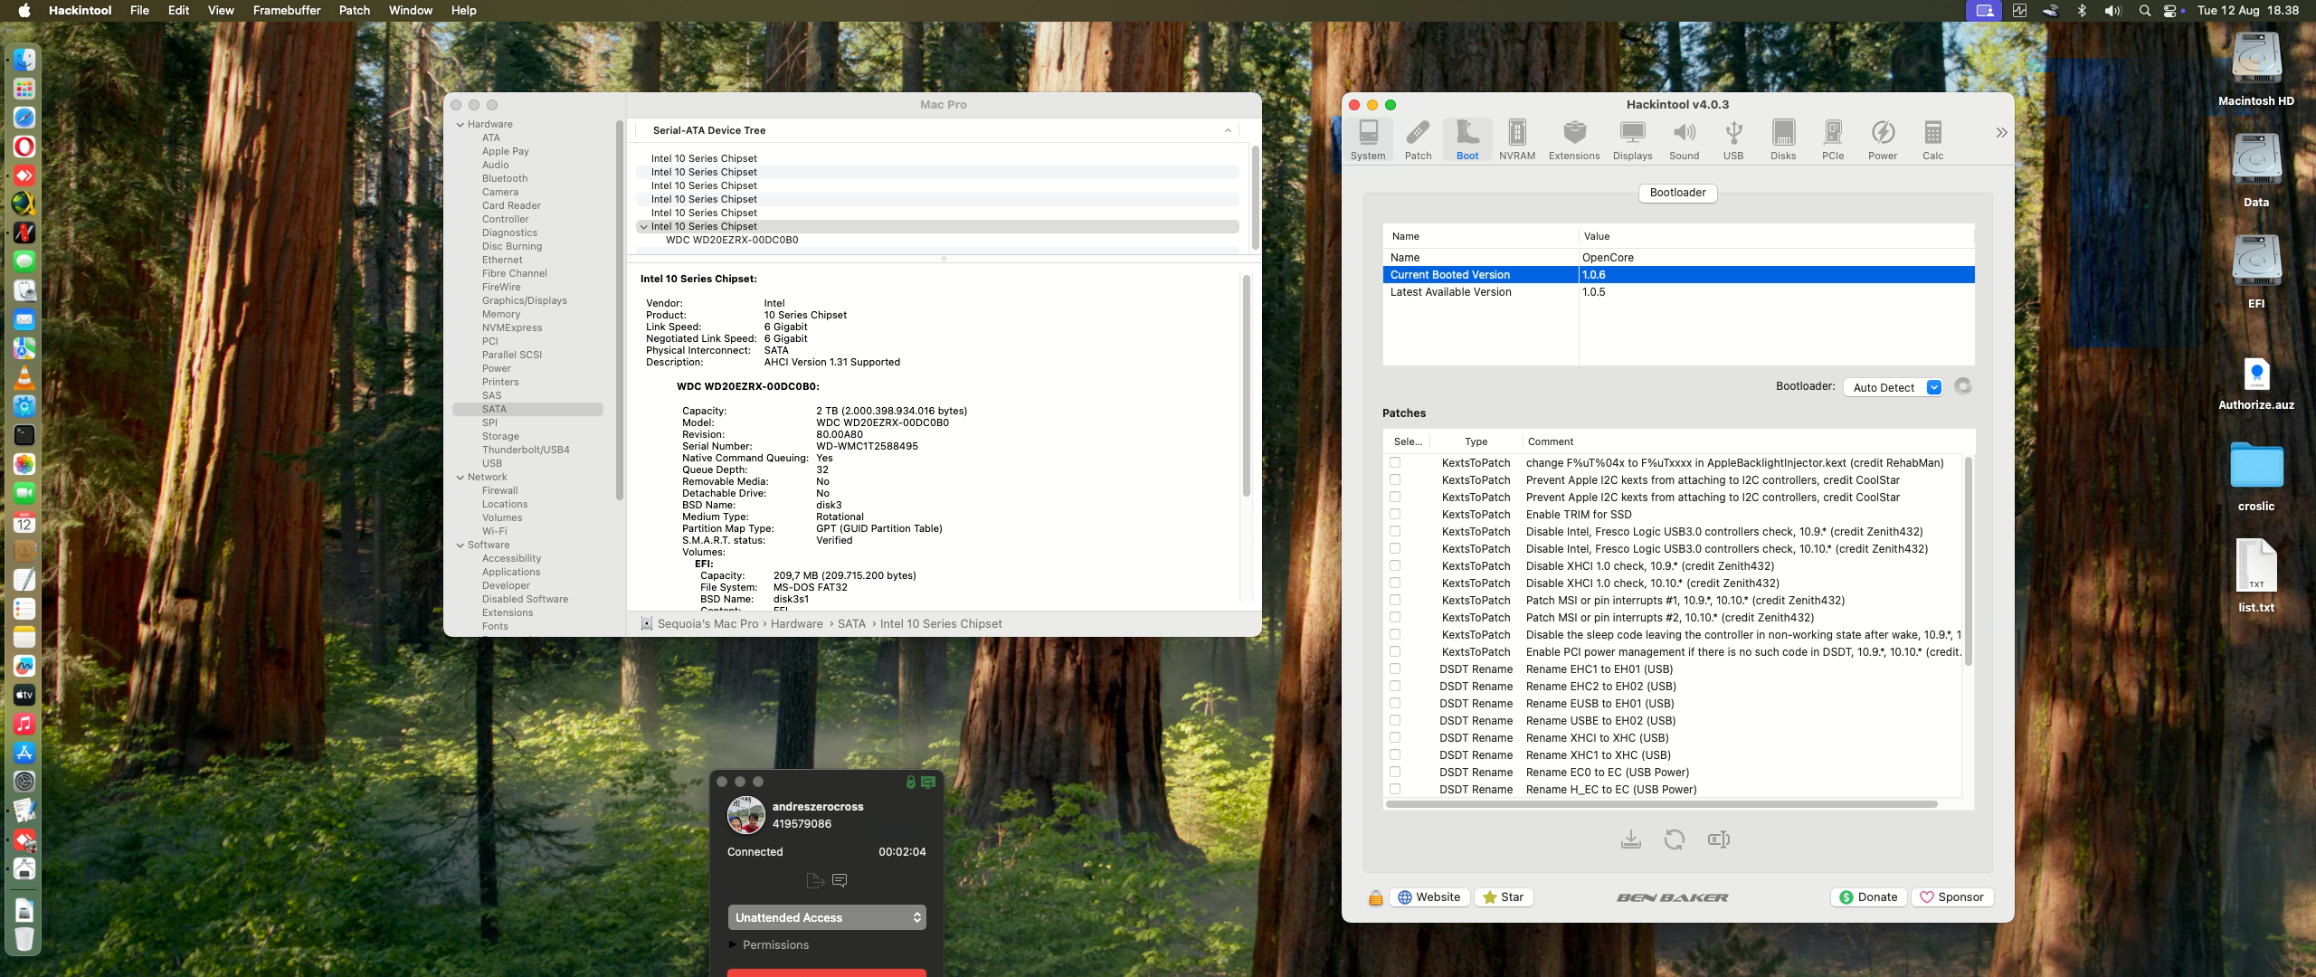2316x977 pixels.
Task: Open the list.txt file on desktop
Action: [x=2255, y=576]
